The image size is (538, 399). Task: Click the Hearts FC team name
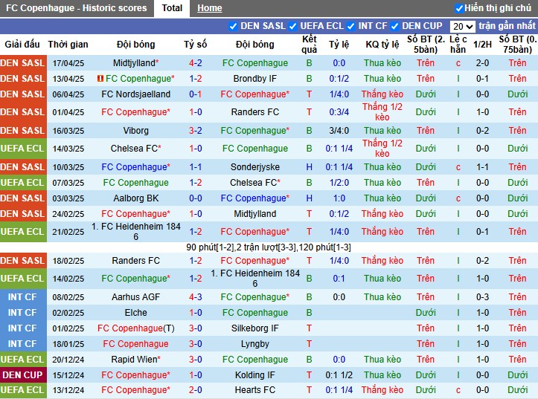tap(255, 390)
